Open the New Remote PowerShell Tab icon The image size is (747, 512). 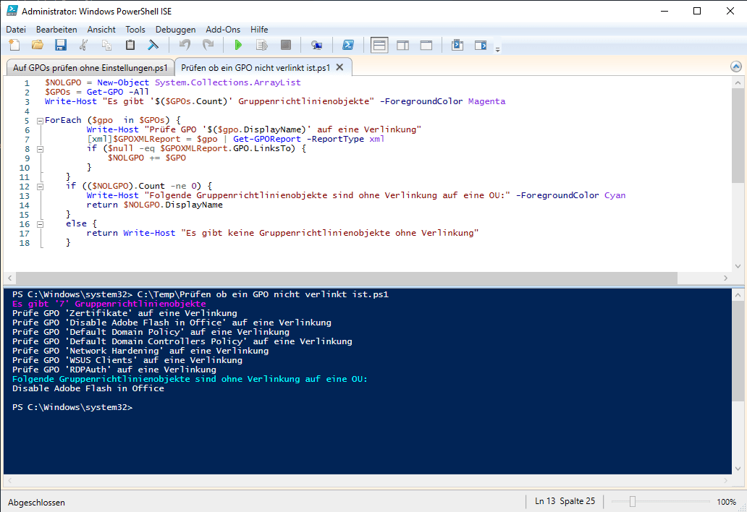[x=316, y=45]
